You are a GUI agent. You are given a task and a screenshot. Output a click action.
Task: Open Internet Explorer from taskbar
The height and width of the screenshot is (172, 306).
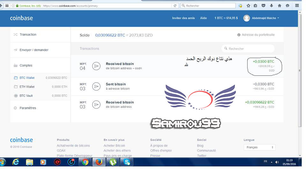coord(16,162)
